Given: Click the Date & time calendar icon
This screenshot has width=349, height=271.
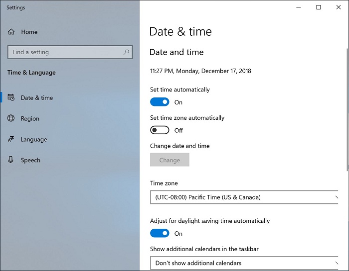Looking at the screenshot, I should (x=11, y=98).
